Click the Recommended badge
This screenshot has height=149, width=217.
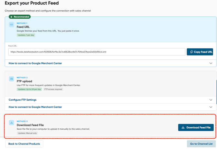click(x=20, y=17)
